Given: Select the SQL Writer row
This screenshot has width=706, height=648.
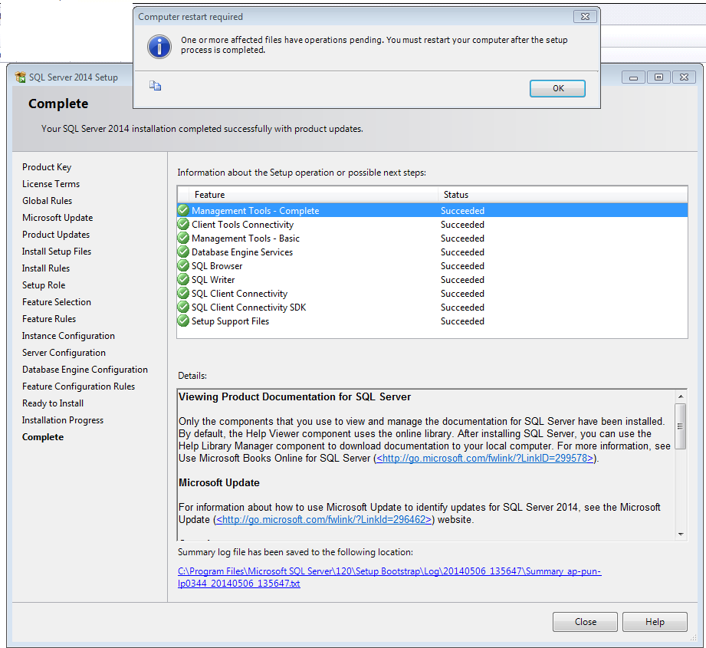Looking at the screenshot, I should (x=432, y=279).
